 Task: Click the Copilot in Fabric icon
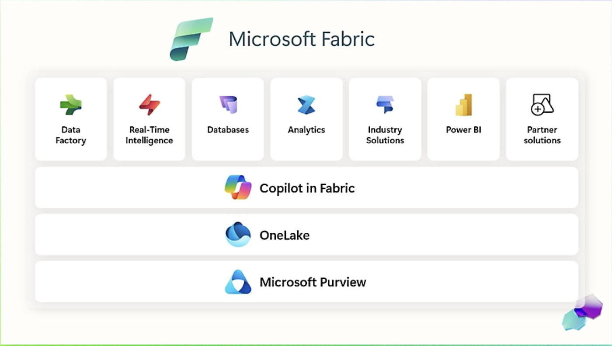(x=238, y=187)
